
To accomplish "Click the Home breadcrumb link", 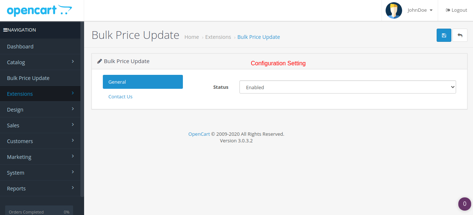I will pos(191,37).
